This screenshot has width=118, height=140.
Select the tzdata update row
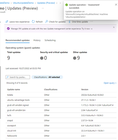61,95
